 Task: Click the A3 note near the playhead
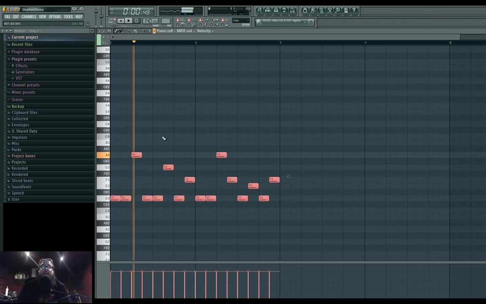tap(136, 155)
